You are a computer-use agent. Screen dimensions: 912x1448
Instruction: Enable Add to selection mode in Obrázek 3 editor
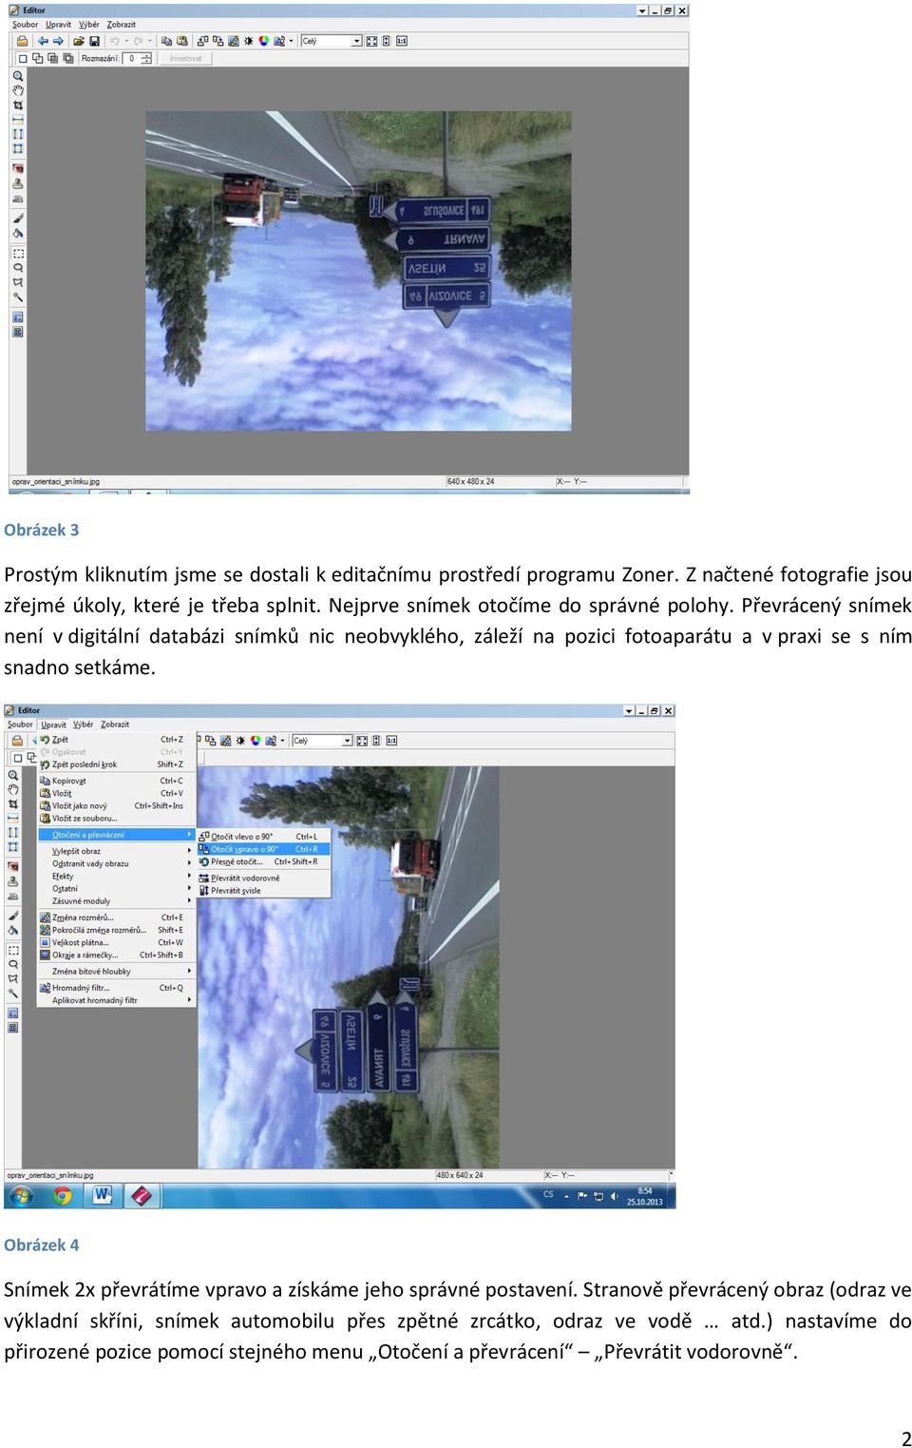click(38, 58)
